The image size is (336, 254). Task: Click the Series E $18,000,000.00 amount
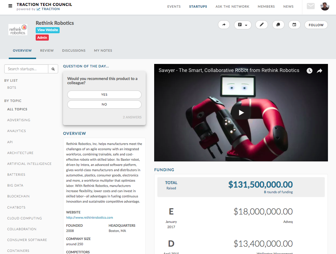pyautogui.click(x=263, y=211)
